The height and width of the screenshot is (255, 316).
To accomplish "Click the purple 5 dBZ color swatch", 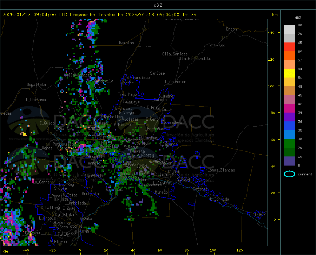I will (x=289, y=161).
